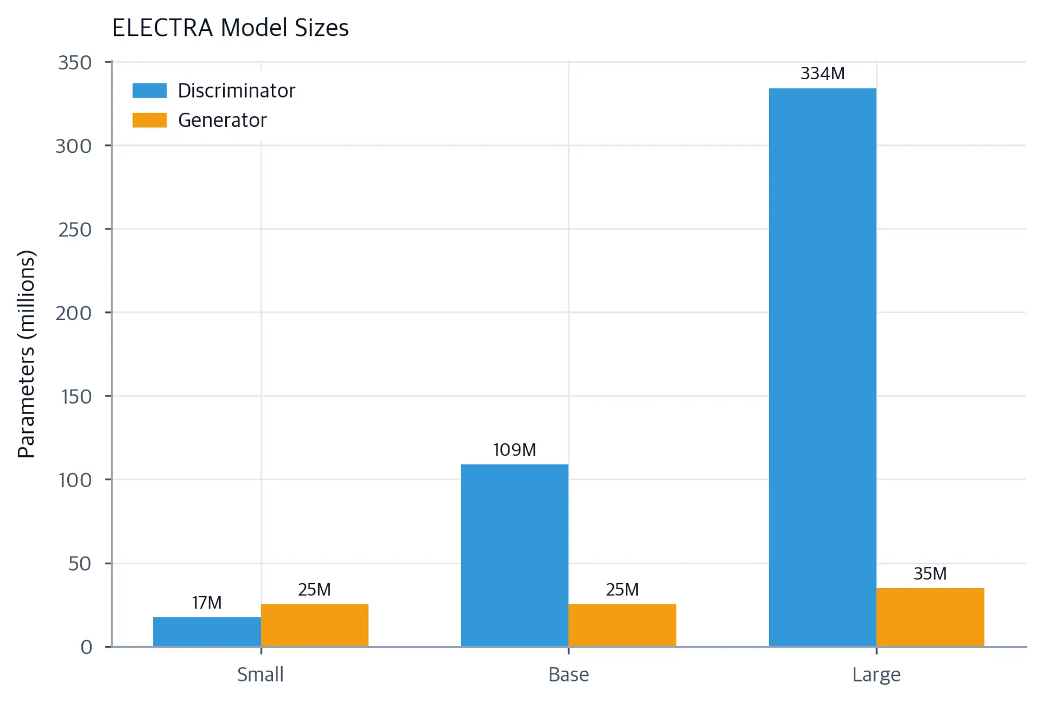Click the chart title 'ELECTRA Model Sizes'
Screen dimensions: 1042x701
click(230, 28)
